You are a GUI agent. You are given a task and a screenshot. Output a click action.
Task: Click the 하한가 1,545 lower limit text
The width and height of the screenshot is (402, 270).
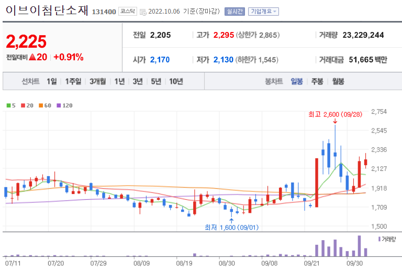click(257, 60)
